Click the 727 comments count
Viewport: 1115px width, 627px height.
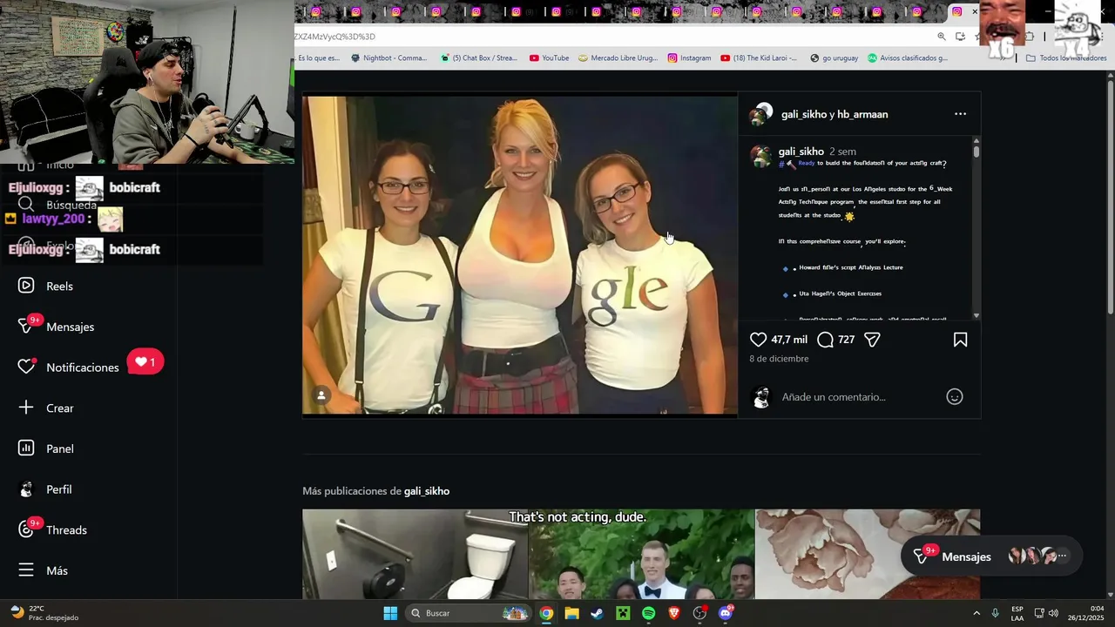pos(846,340)
